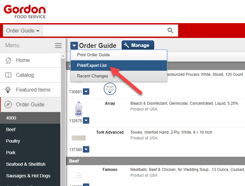Click the Famoso no-image placeholder thumbnail
The width and height of the screenshot is (245, 186).
tap(79, 175)
